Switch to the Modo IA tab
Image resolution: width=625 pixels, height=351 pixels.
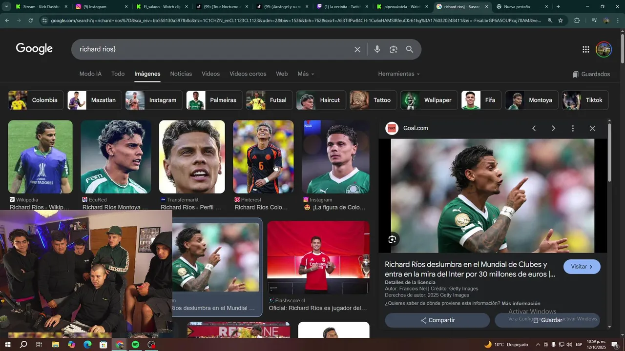90,74
